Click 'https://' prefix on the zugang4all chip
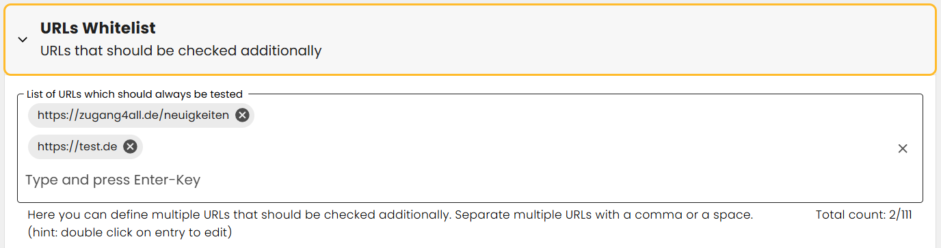Viewport: 941px width, 248px height. coord(58,115)
